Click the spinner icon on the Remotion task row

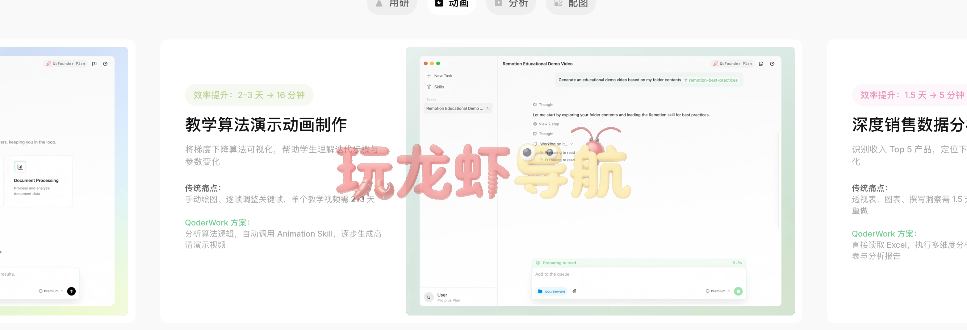[488, 108]
